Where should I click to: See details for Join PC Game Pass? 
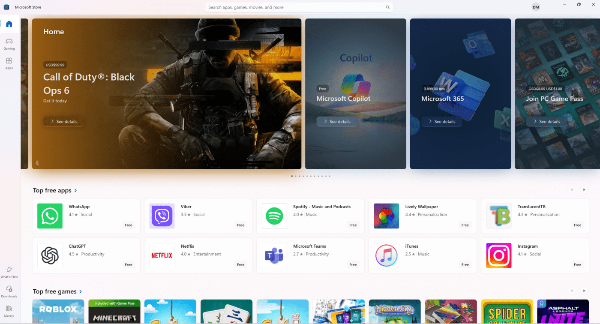547,121
